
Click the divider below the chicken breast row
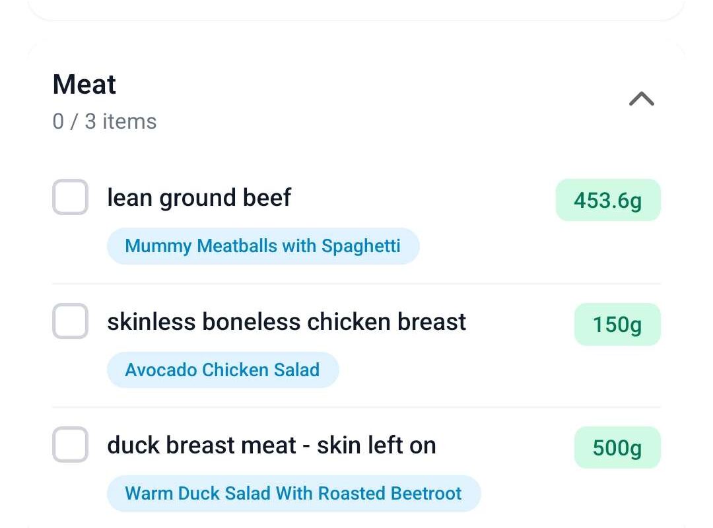[356, 407]
